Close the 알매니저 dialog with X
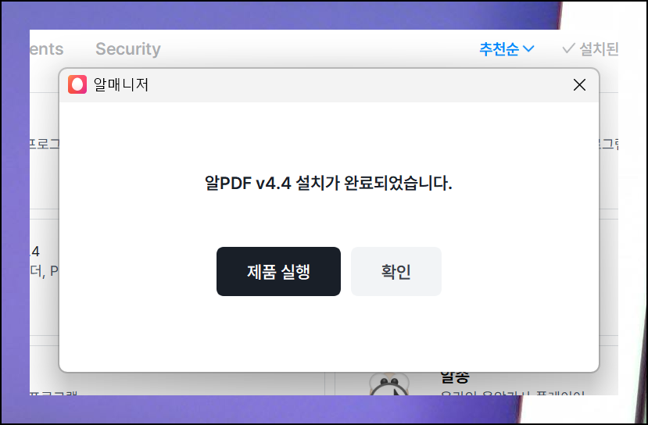Screen dimensions: 648x425 point(579,84)
